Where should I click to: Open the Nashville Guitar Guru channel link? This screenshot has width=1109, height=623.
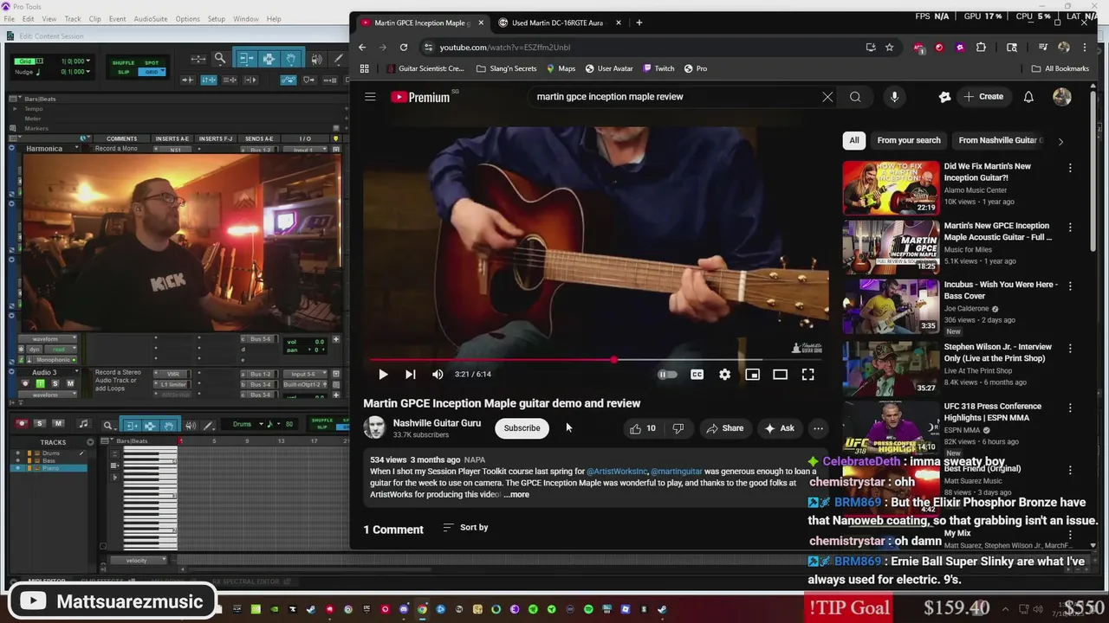tap(437, 423)
